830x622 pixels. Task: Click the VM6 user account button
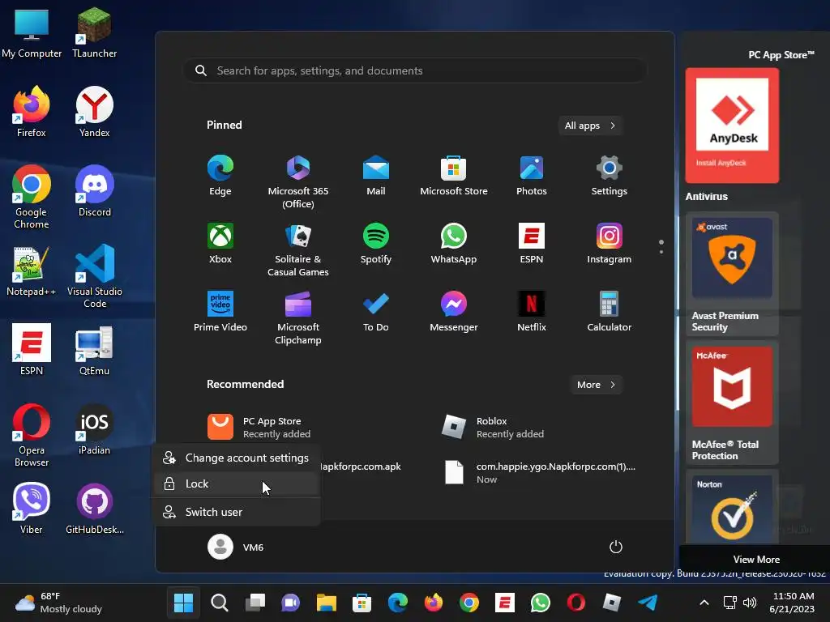tap(236, 547)
